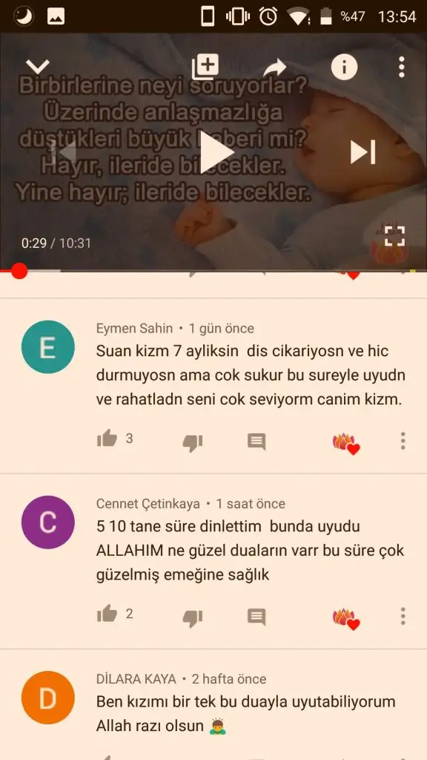Collapse the video player with the down chevron
The image size is (427, 760).
pyautogui.click(x=37, y=66)
